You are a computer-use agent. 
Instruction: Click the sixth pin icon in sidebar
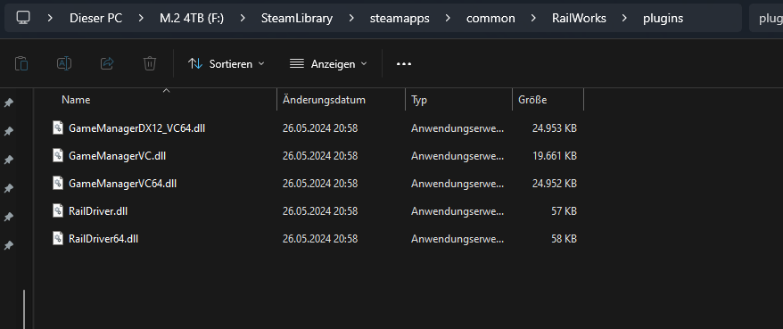click(8, 245)
